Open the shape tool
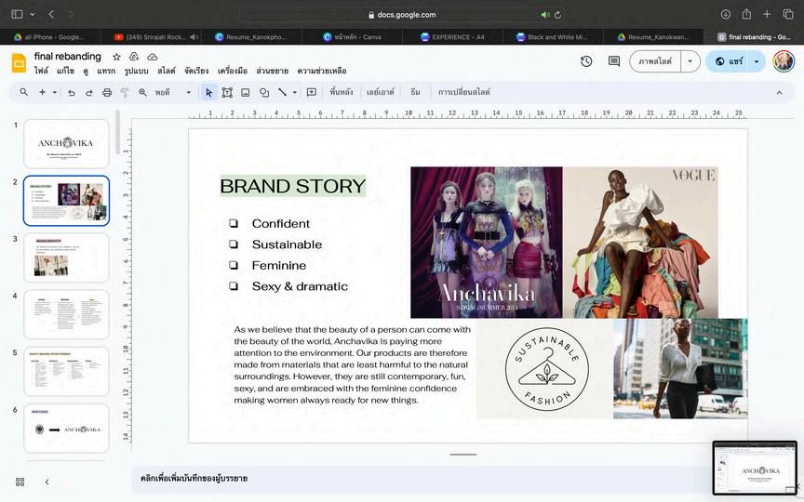 (264, 93)
